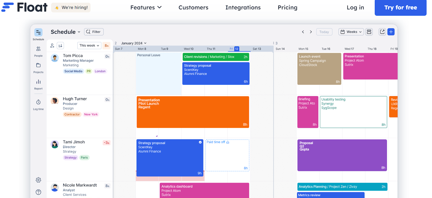Expand the January 2024 month picker
Image resolution: width=432 pixels, height=198 pixels.
click(134, 43)
